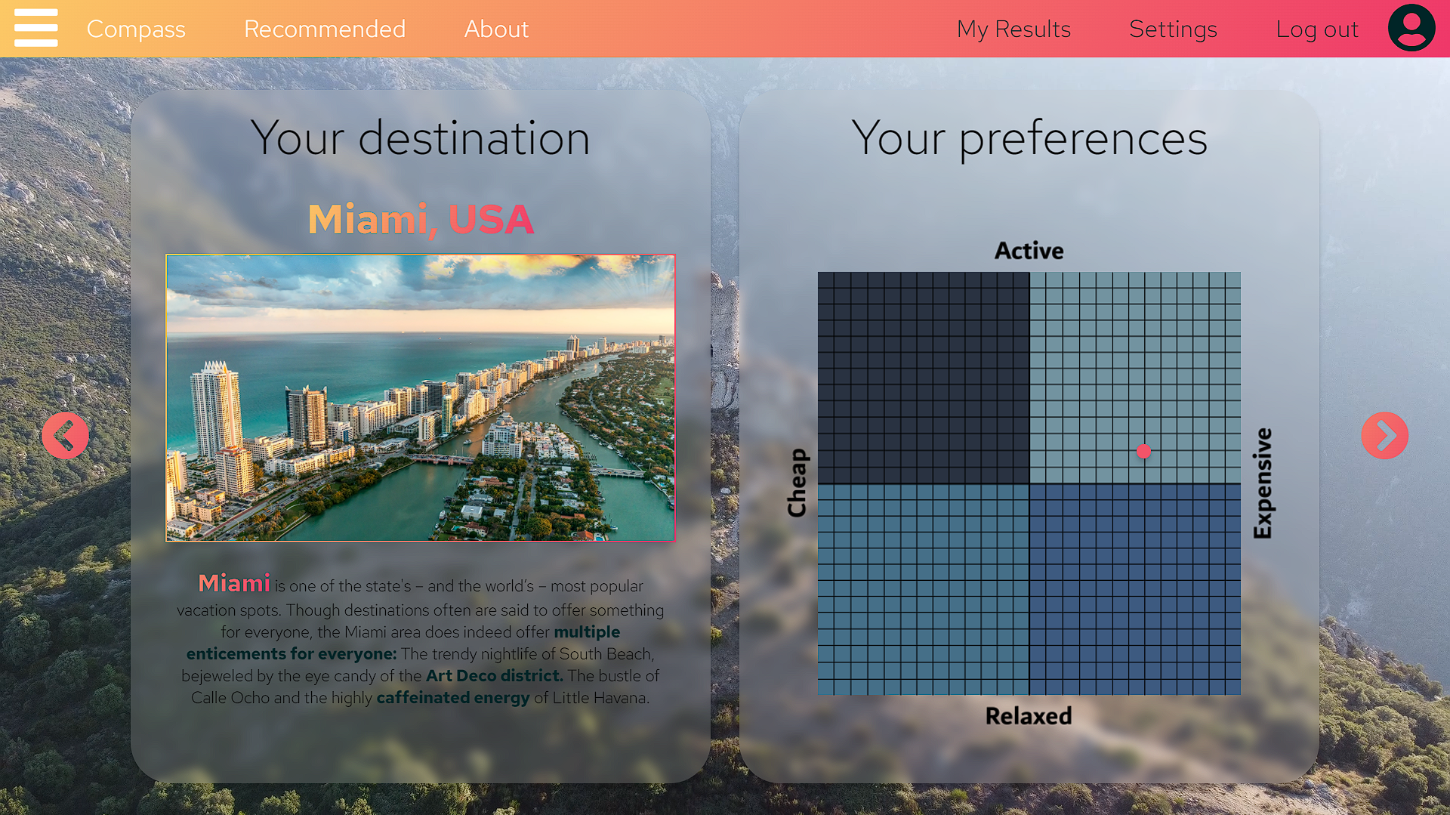Click the Miami, USA heading
The height and width of the screenshot is (815, 1450).
click(421, 220)
